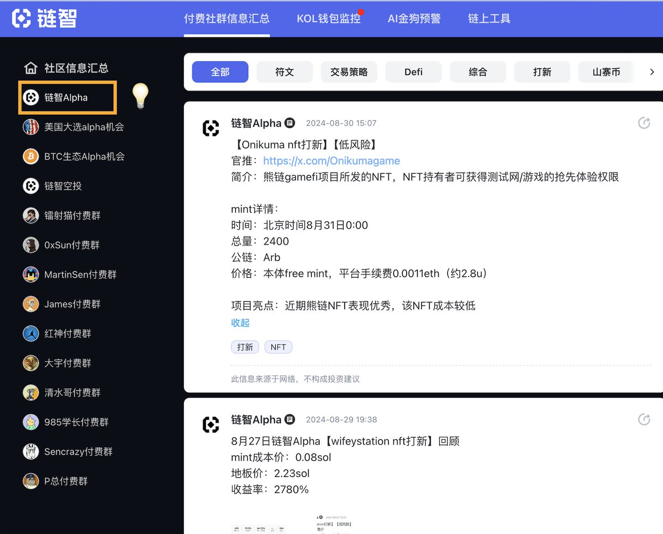Image resolution: width=663 pixels, height=534 pixels.
Task: Filter posts by 山寨币
Action: coord(607,72)
